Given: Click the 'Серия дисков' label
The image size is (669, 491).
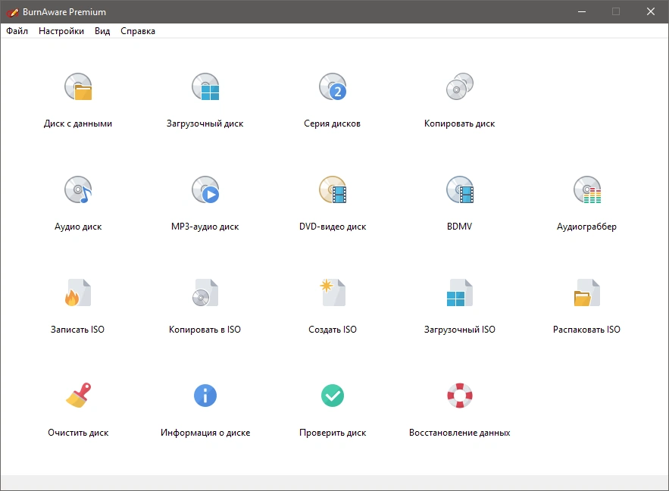Looking at the screenshot, I should 333,124.
